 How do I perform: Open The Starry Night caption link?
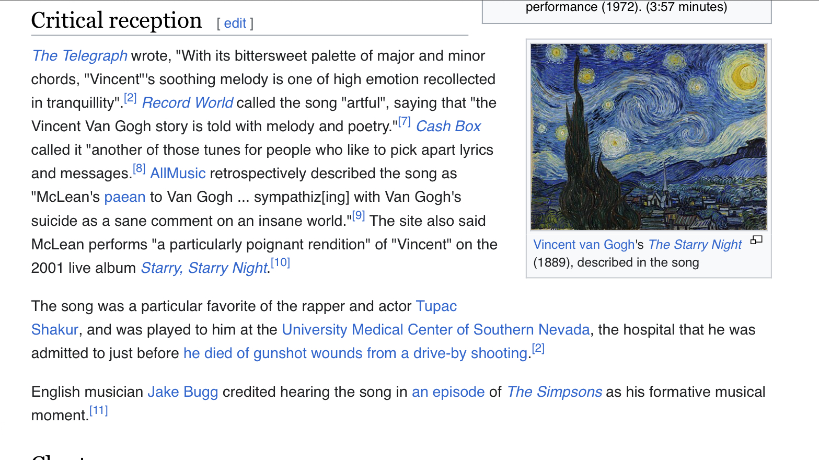pyautogui.click(x=695, y=245)
